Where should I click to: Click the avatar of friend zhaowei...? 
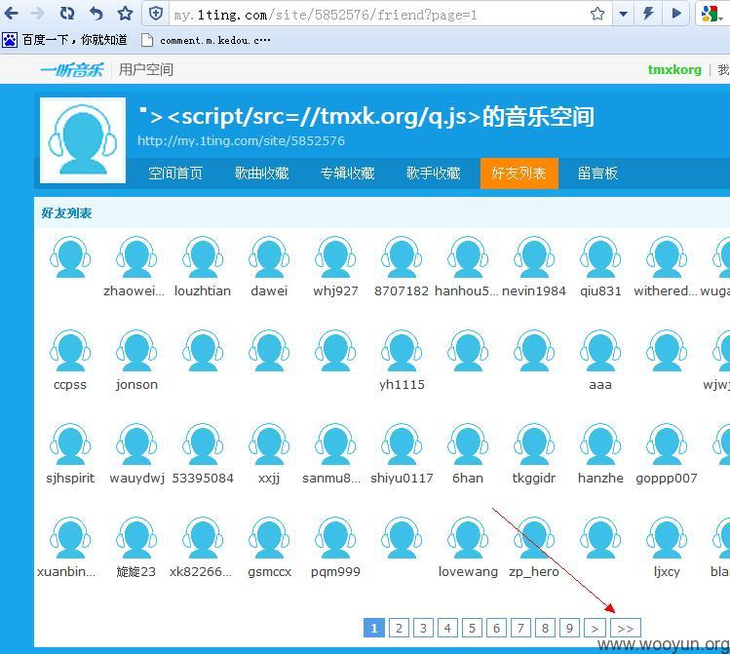click(x=136, y=257)
